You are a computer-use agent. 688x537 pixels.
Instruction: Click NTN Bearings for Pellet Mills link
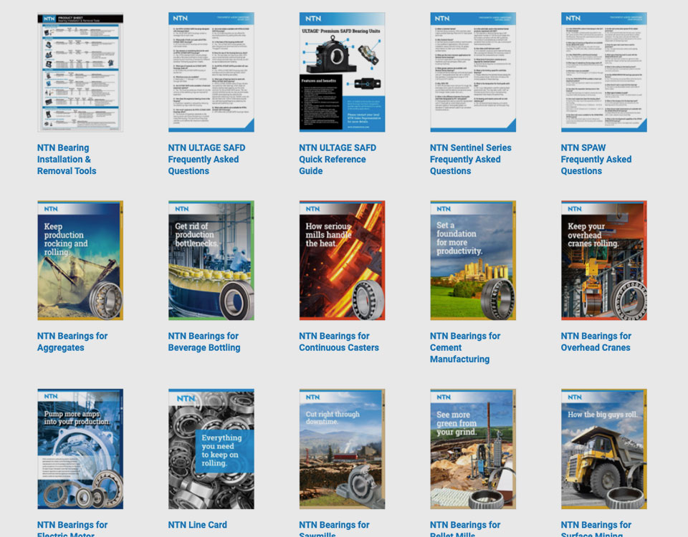point(465,528)
